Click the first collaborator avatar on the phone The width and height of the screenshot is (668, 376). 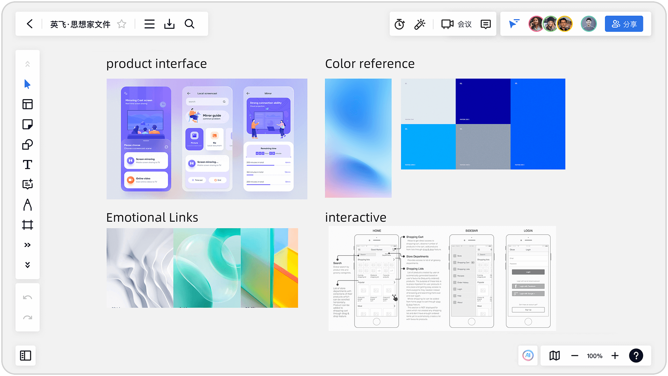[536, 24]
